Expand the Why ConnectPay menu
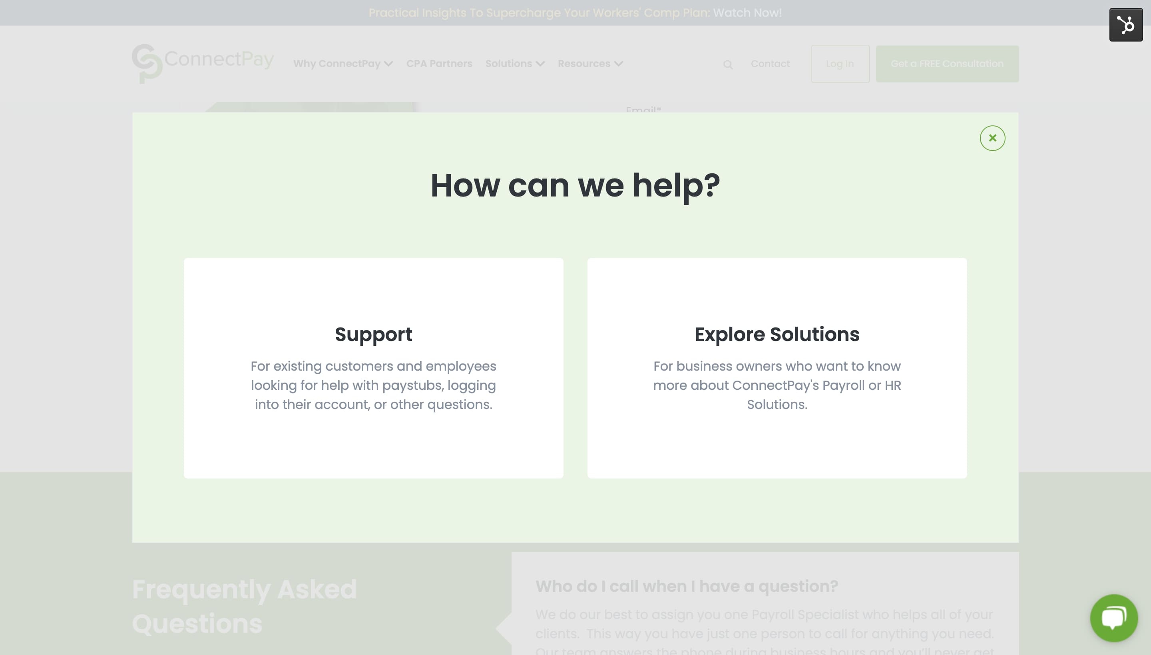 coord(343,64)
